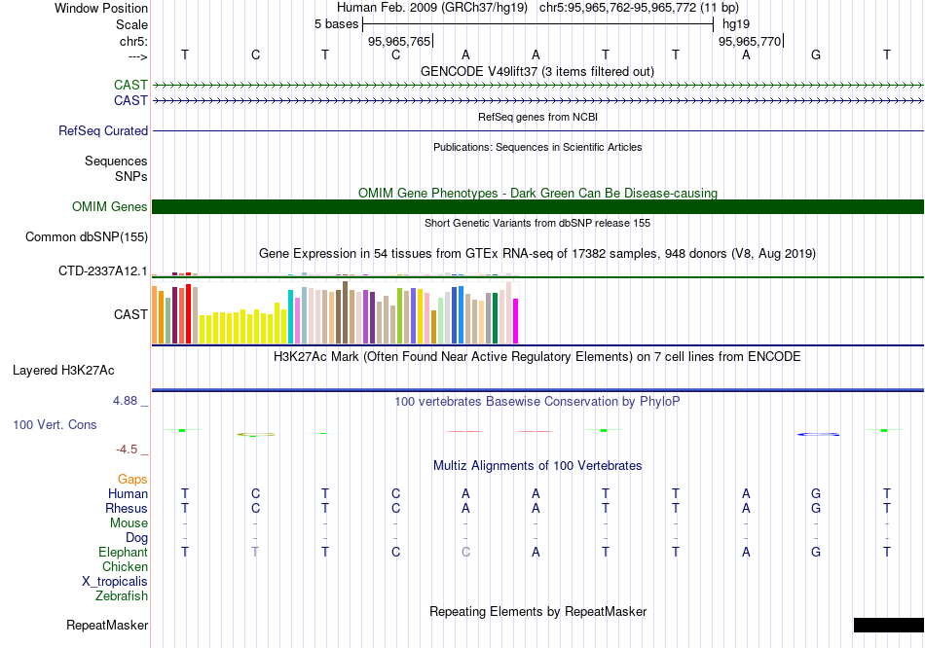The height and width of the screenshot is (648, 925).
Task: Click the CTD-2337A12.1 GTEx gene label
Action: point(102,270)
